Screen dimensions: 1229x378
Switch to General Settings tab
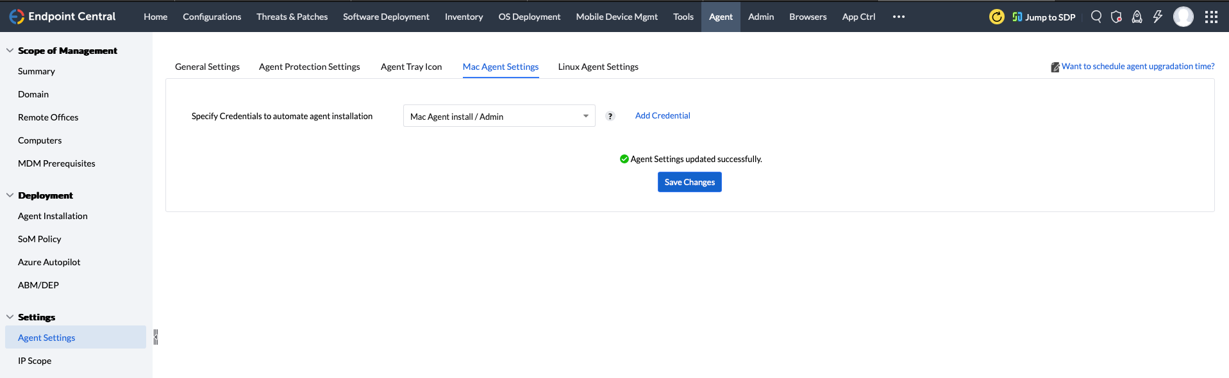(x=208, y=67)
